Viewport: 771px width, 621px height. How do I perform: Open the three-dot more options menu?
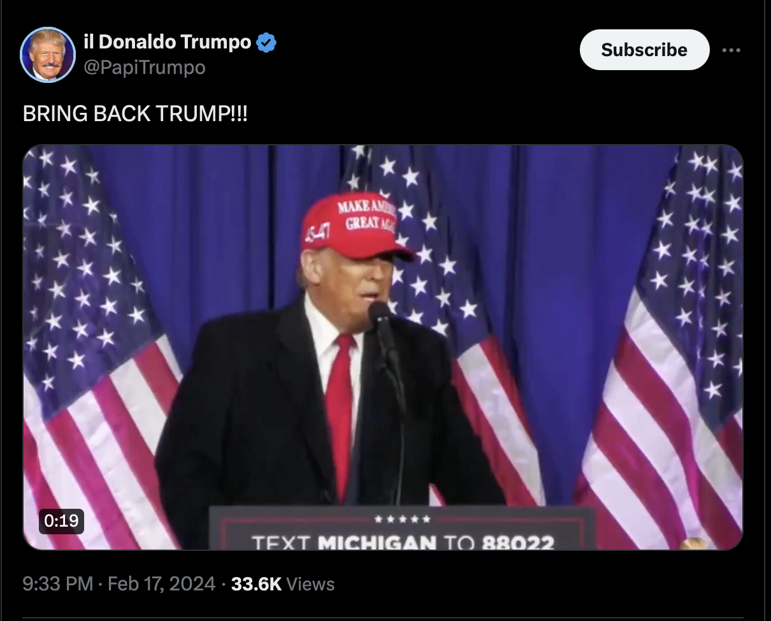tap(732, 50)
